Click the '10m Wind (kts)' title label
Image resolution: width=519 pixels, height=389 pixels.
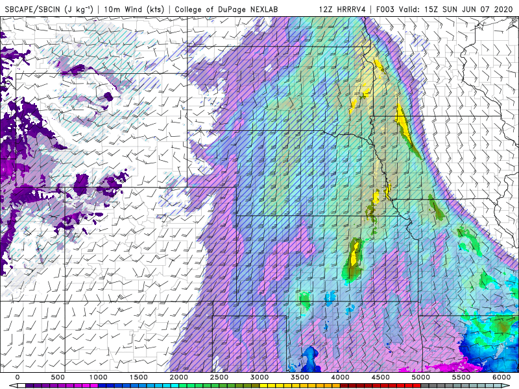(134, 9)
